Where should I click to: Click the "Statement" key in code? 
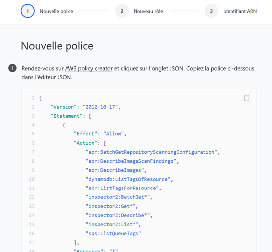pos(67,116)
